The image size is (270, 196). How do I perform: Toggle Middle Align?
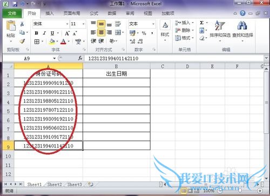click(x=101, y=24)
